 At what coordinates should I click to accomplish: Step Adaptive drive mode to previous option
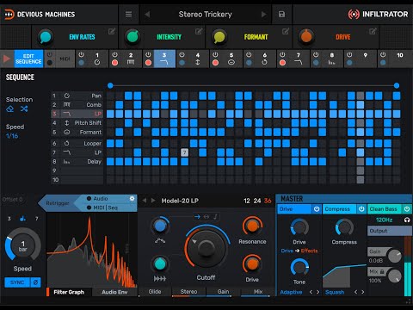point(311,292)
